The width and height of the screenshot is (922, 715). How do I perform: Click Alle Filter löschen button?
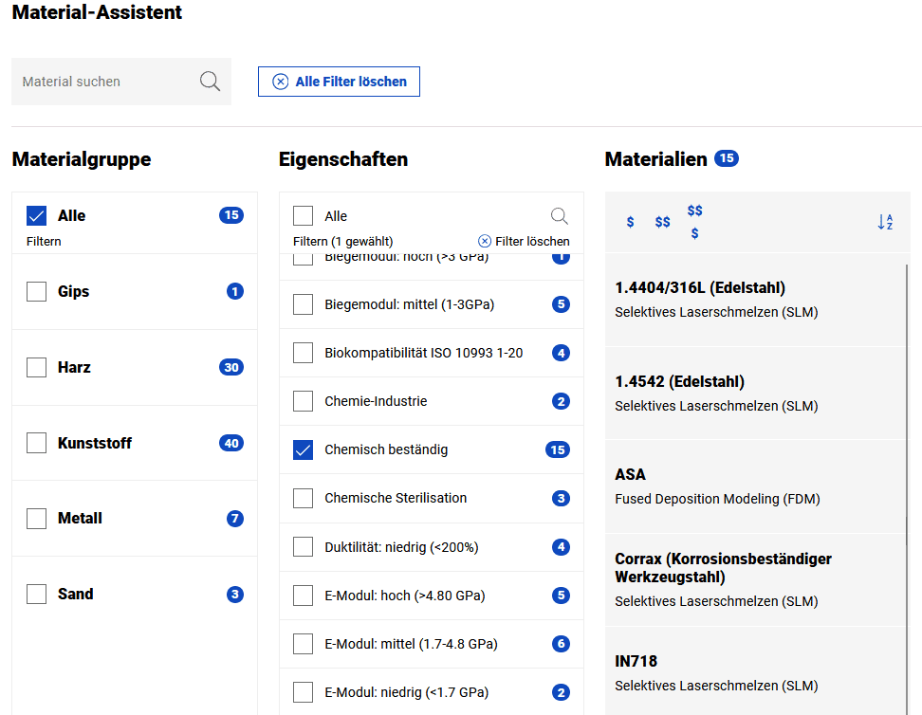[x=339, y=82]
